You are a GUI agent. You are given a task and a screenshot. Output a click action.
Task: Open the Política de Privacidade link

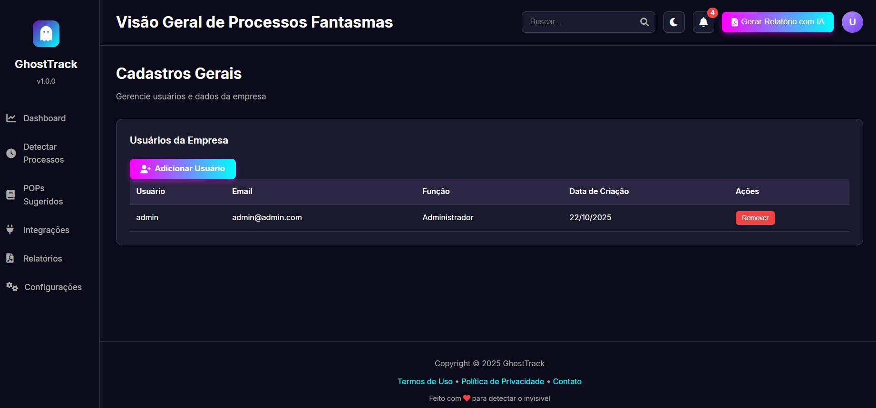[x=502, y=381]
